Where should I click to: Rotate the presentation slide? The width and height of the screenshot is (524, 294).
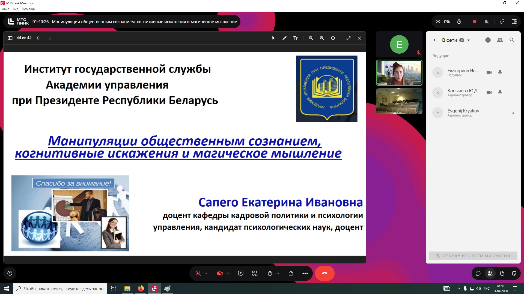[333, 38]
